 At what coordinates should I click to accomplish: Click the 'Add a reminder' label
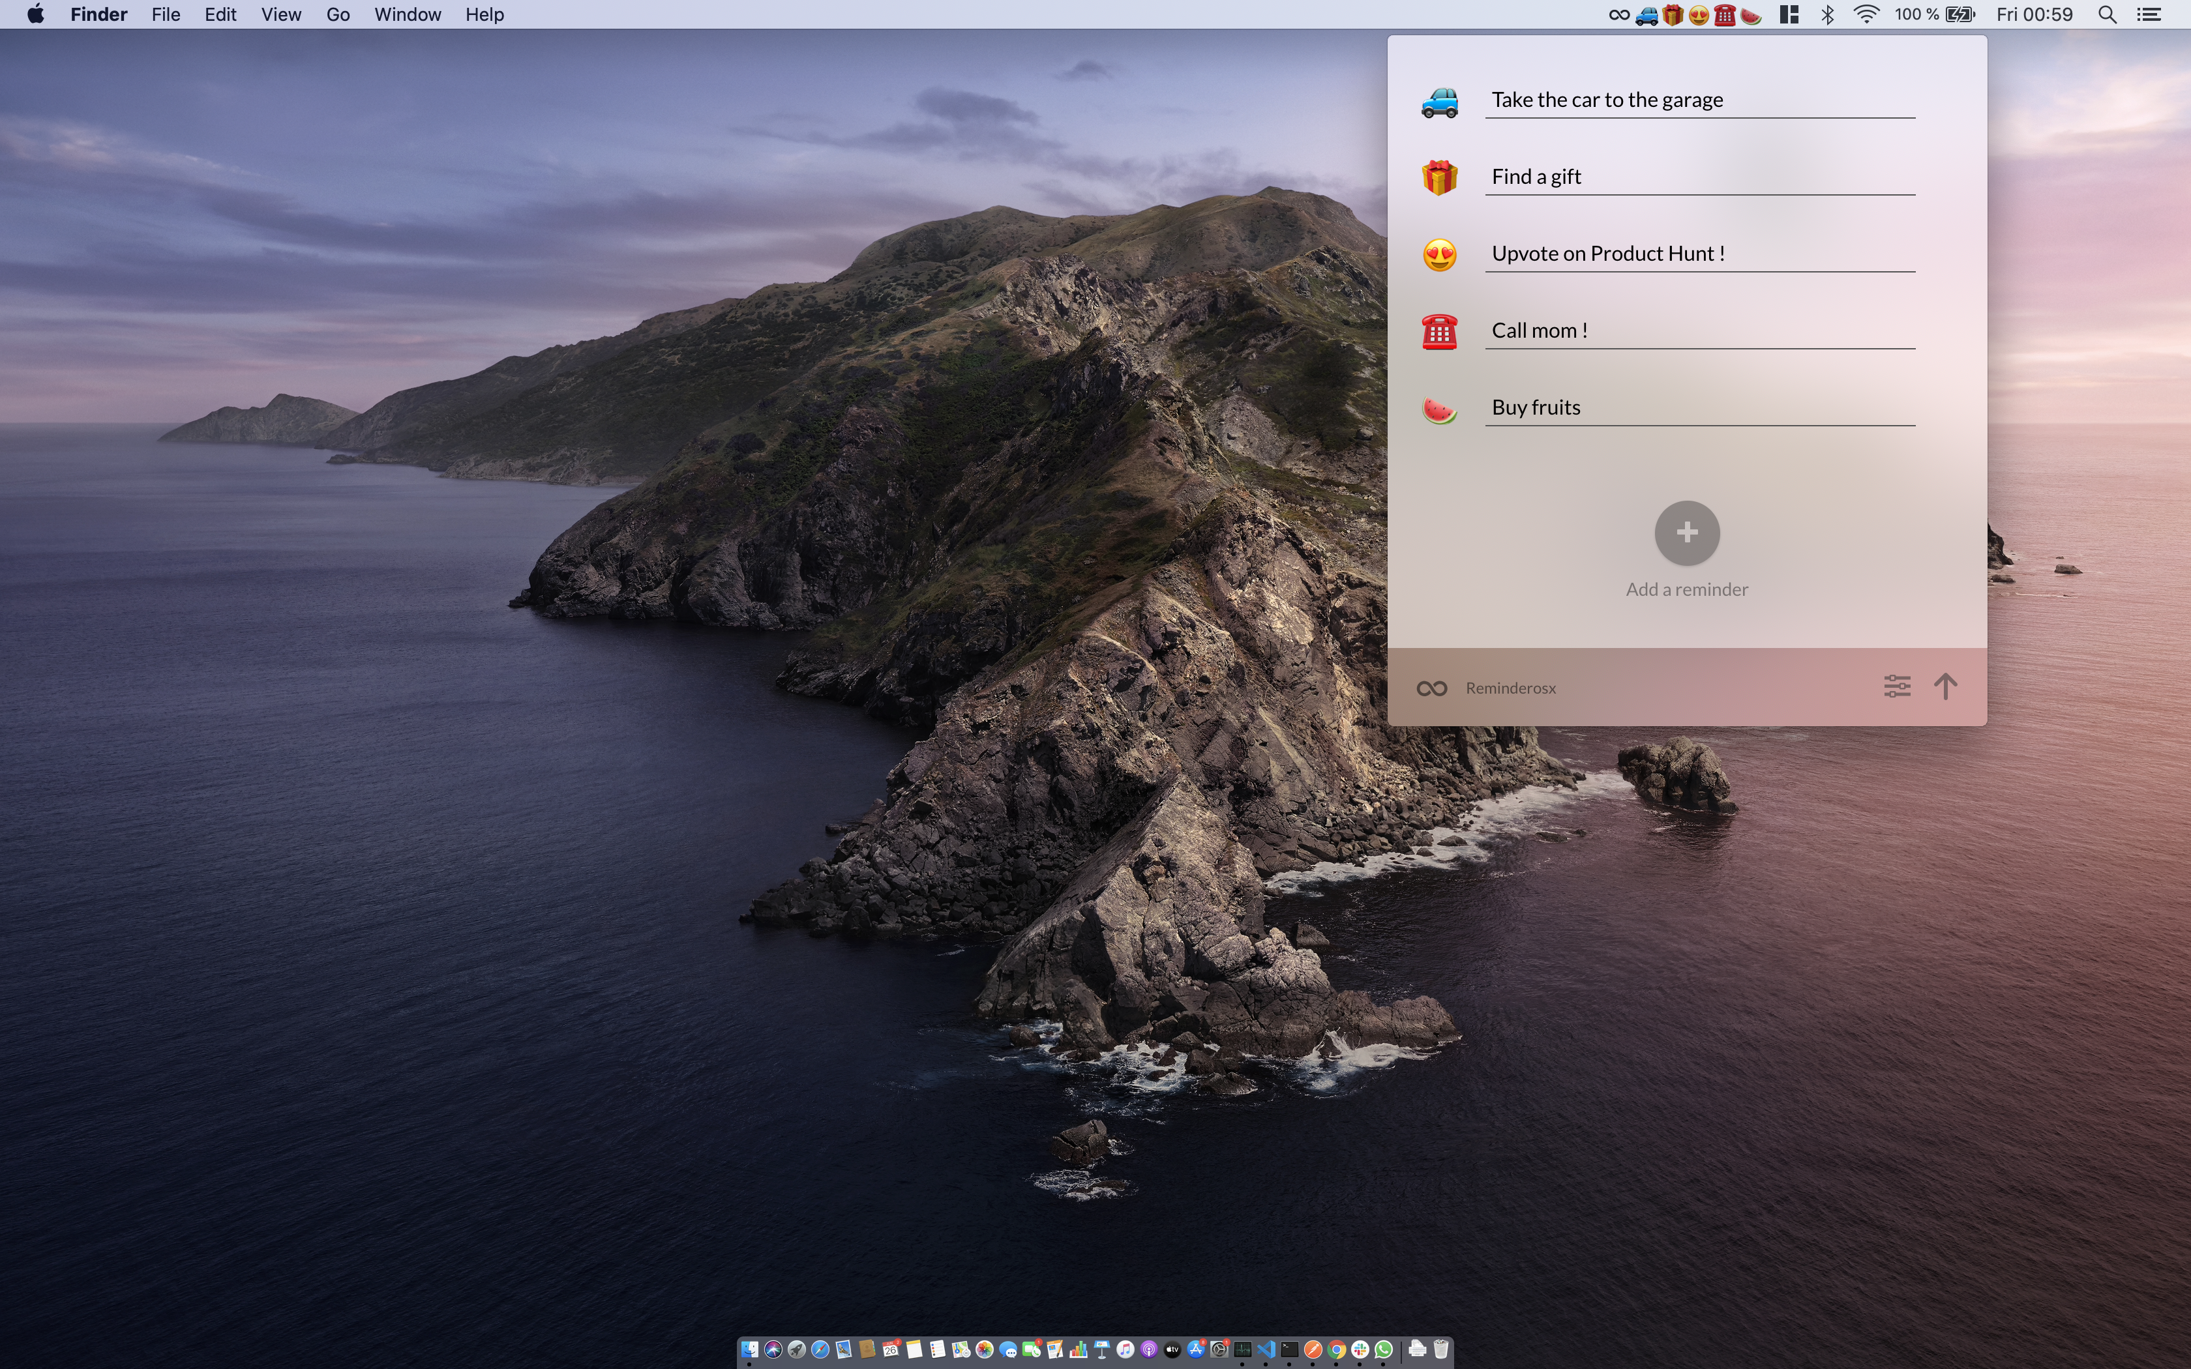click(x=1687, y=589)
